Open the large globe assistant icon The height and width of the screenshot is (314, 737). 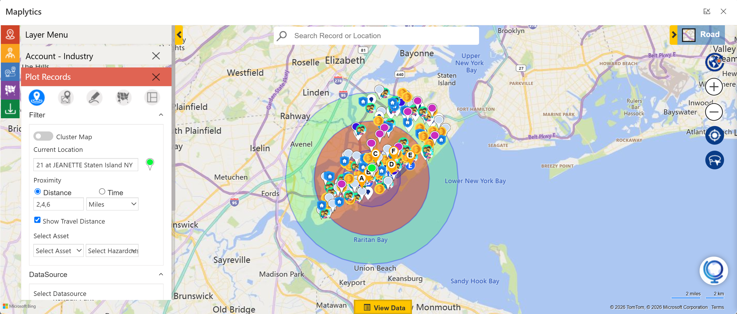coord(714,271)
